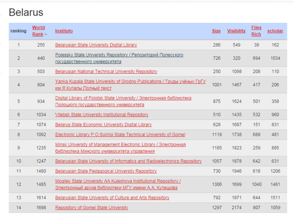
Task: Open Informatics and Radioelectronics Repository link
Action: pos(128,161)
